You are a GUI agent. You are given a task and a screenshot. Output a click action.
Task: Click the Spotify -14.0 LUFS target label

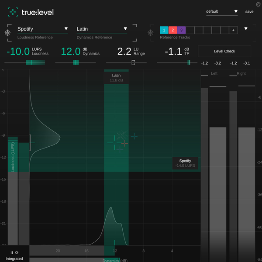[x=185, y=163]
